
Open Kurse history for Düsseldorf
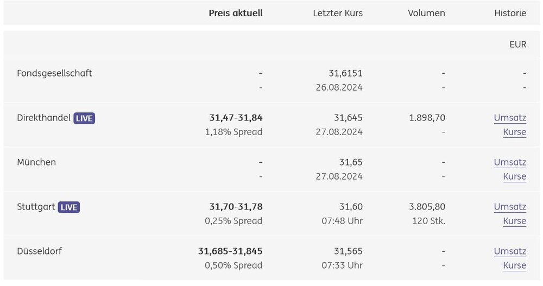[514, 265]
